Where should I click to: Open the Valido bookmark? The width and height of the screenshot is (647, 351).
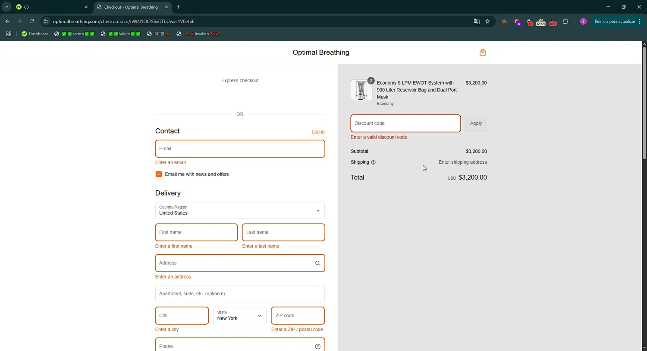pyautogui.click(x=121, y=34)
